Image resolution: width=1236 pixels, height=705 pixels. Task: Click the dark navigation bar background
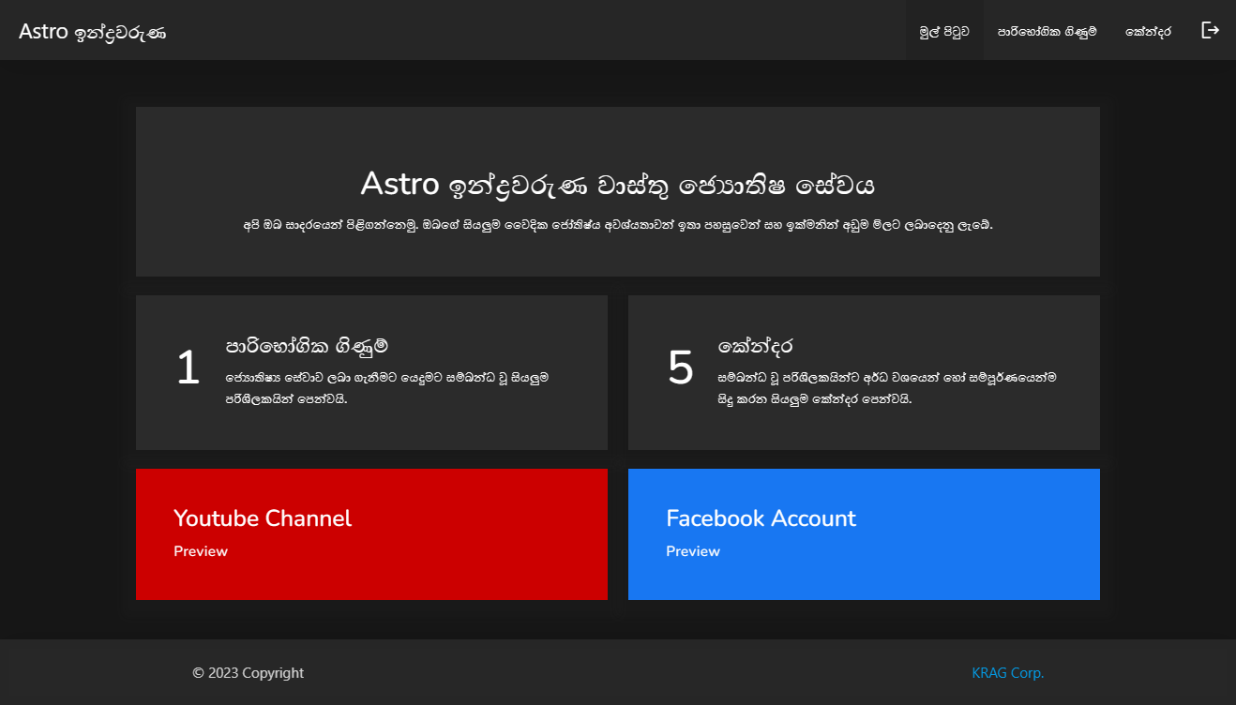pyautogui.click(x=563, y=29)
